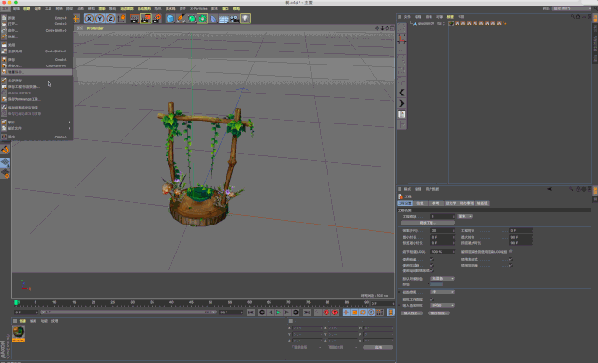Click the green Subdivision Surface generator icon

192,19
